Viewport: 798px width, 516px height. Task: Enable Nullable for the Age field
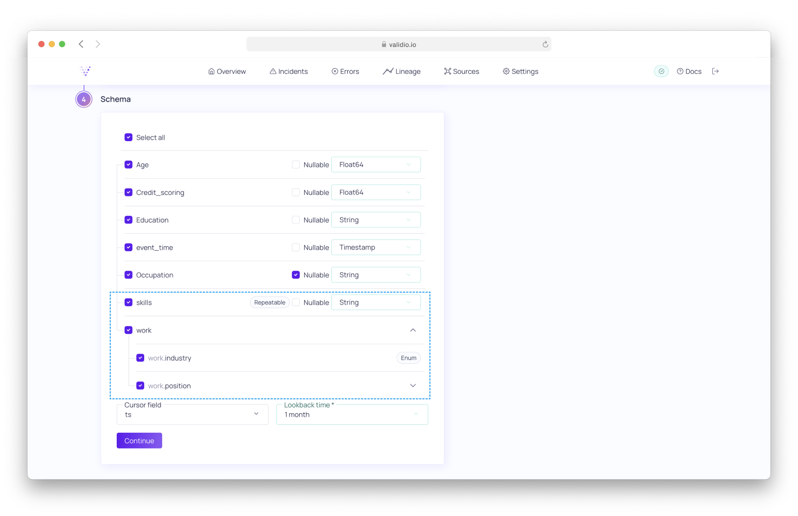pyautogui.click(x=296, y=165)
